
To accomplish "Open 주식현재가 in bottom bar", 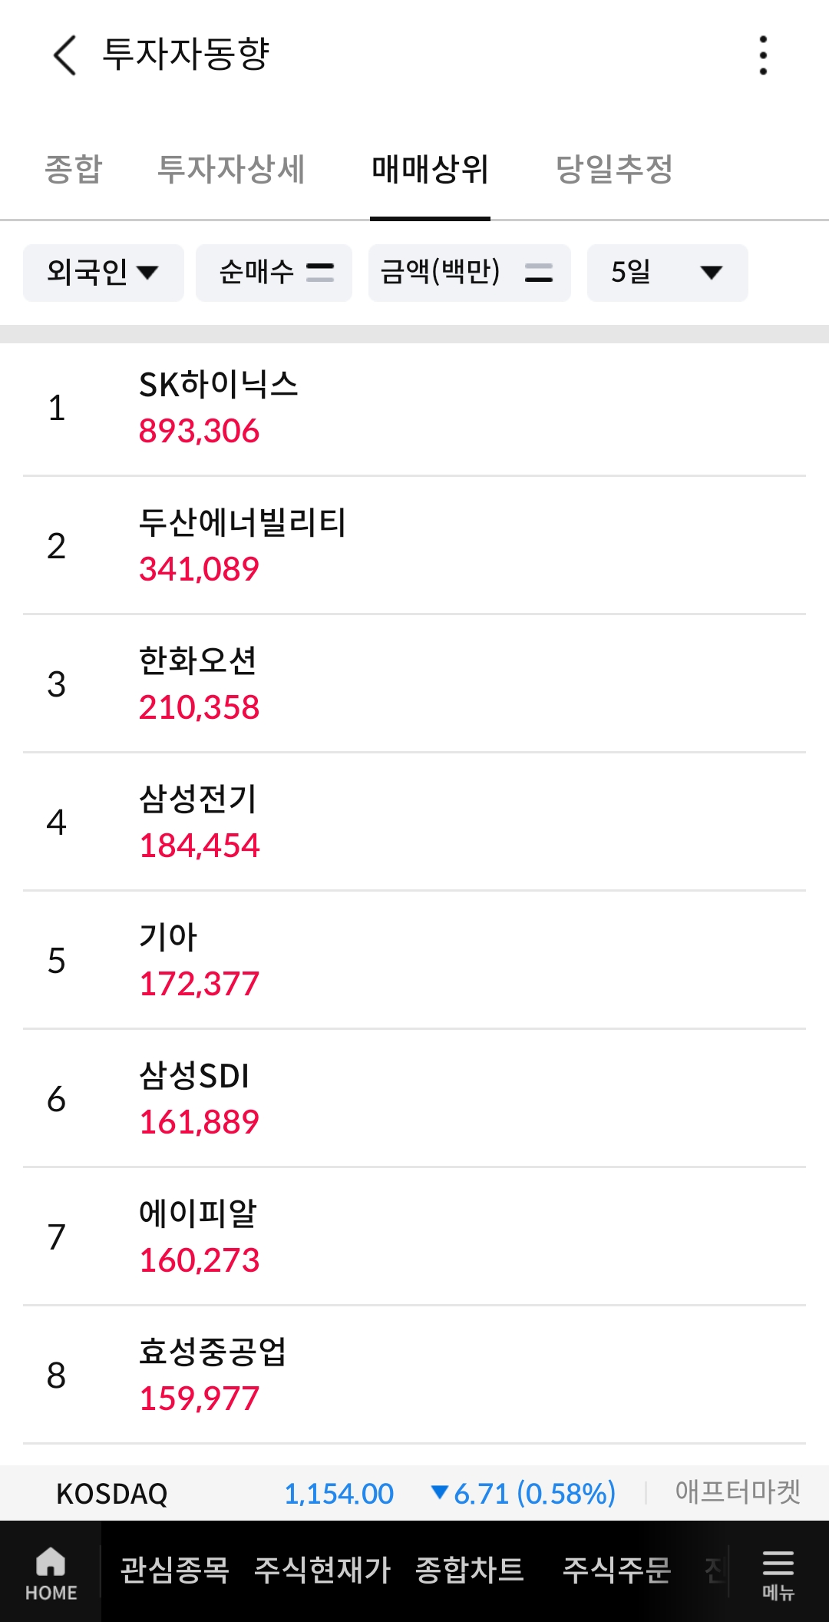I will pyautogui.click(x=322, y=1571).
